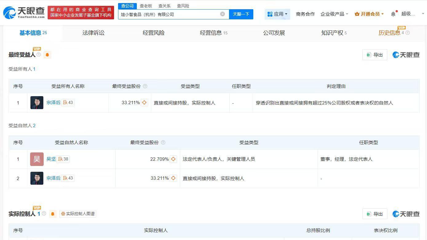Clear the company search field
The width and height of the screenshot is (427, 240).
click(x=223, y=14)
